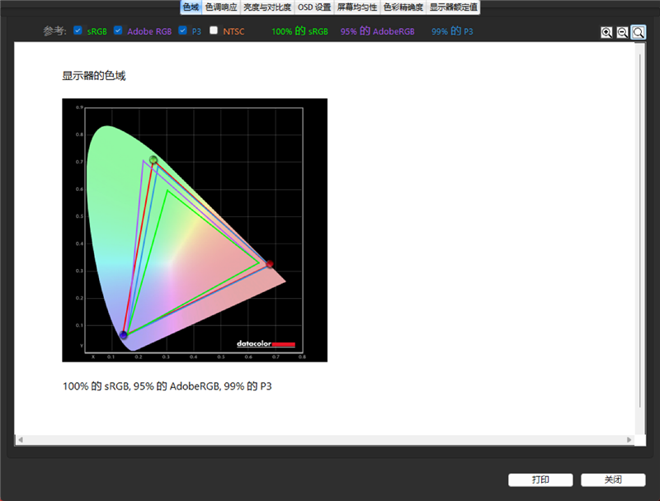
Task: Open the 色调响应 tab
Action: point(221,7)
